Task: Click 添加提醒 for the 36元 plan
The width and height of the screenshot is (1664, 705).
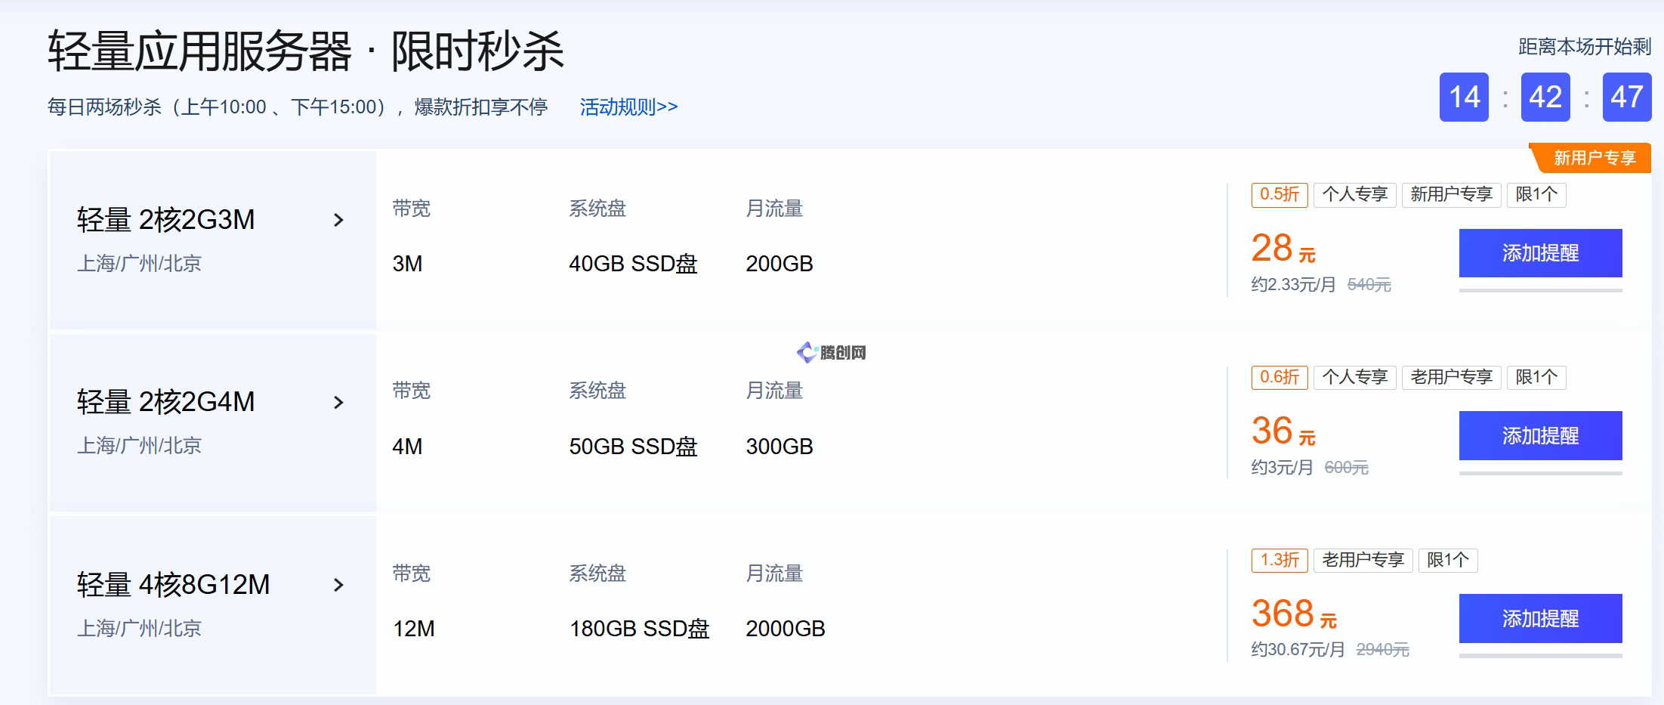Action: point(1540,436)
